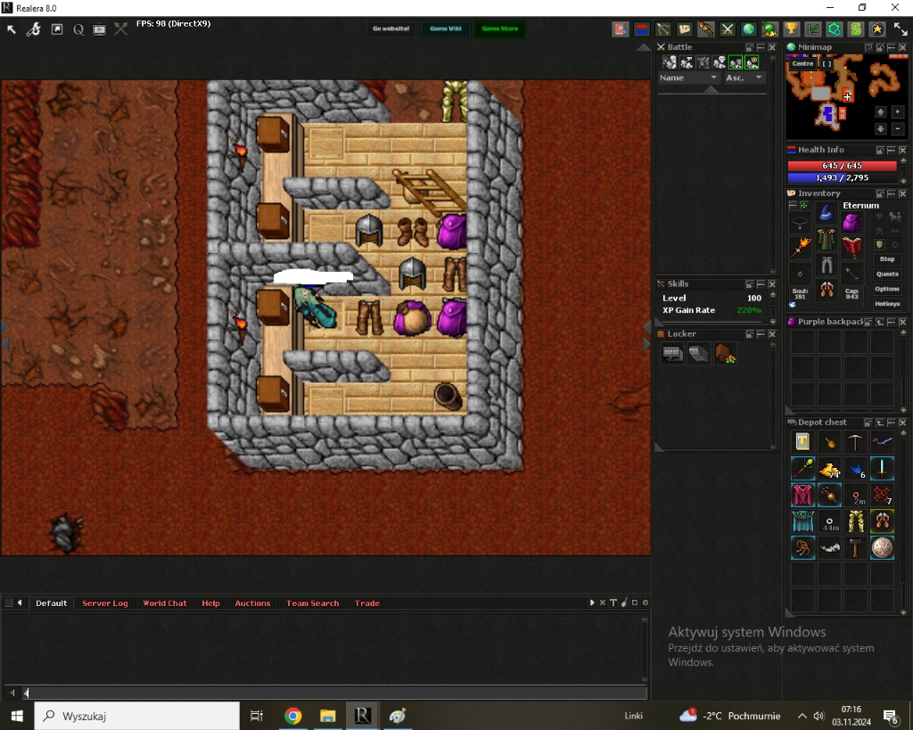Open the Team Search chat tab
Screen dimensions: 913x730
313,603
